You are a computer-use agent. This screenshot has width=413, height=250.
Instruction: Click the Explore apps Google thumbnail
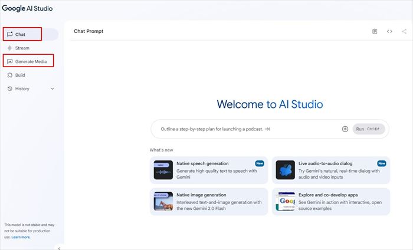[x=285, y=201]
